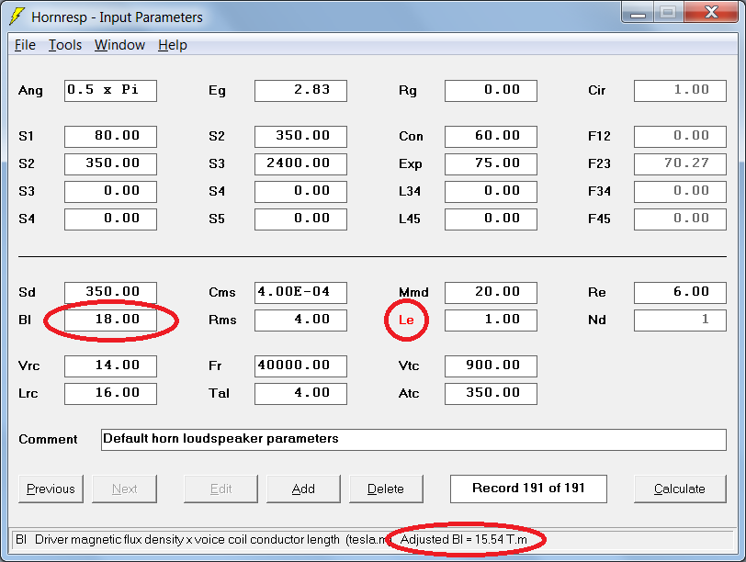Add a new record

point(303,489)
